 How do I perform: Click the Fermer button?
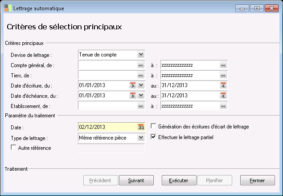pyautogui.click(x=257, y=180)
